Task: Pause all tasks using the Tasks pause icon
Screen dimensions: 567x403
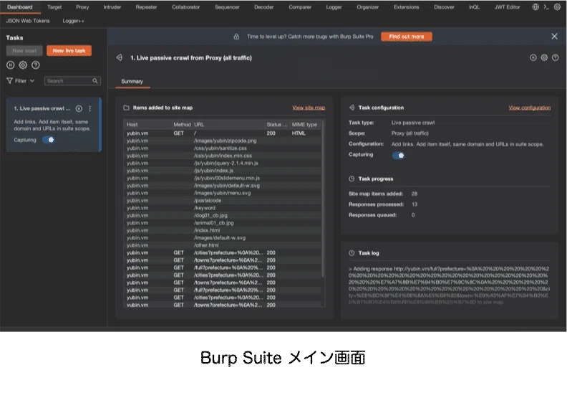Action: 11,65
